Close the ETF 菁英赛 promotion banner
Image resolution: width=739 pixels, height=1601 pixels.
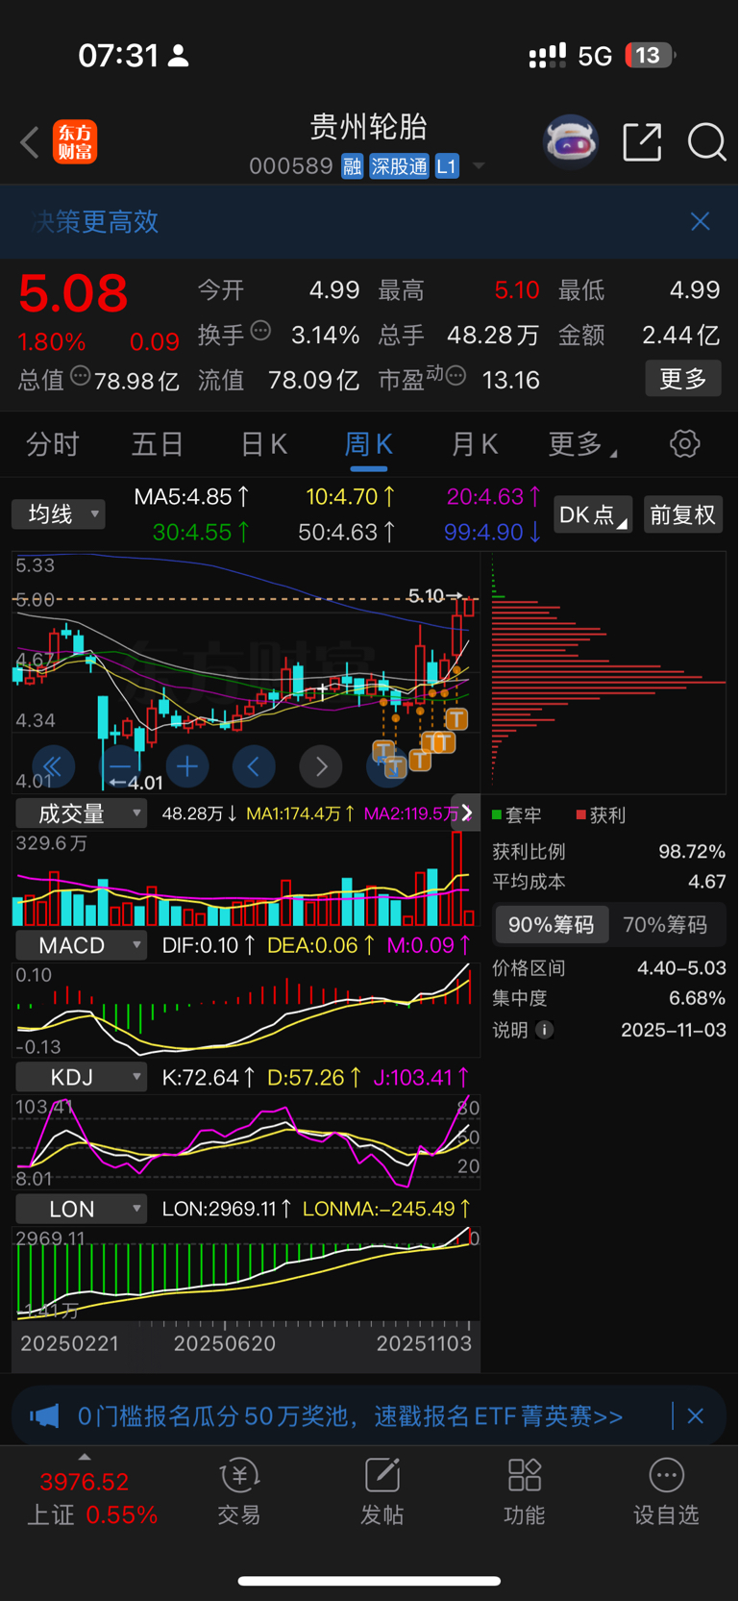pos(696,1416)
